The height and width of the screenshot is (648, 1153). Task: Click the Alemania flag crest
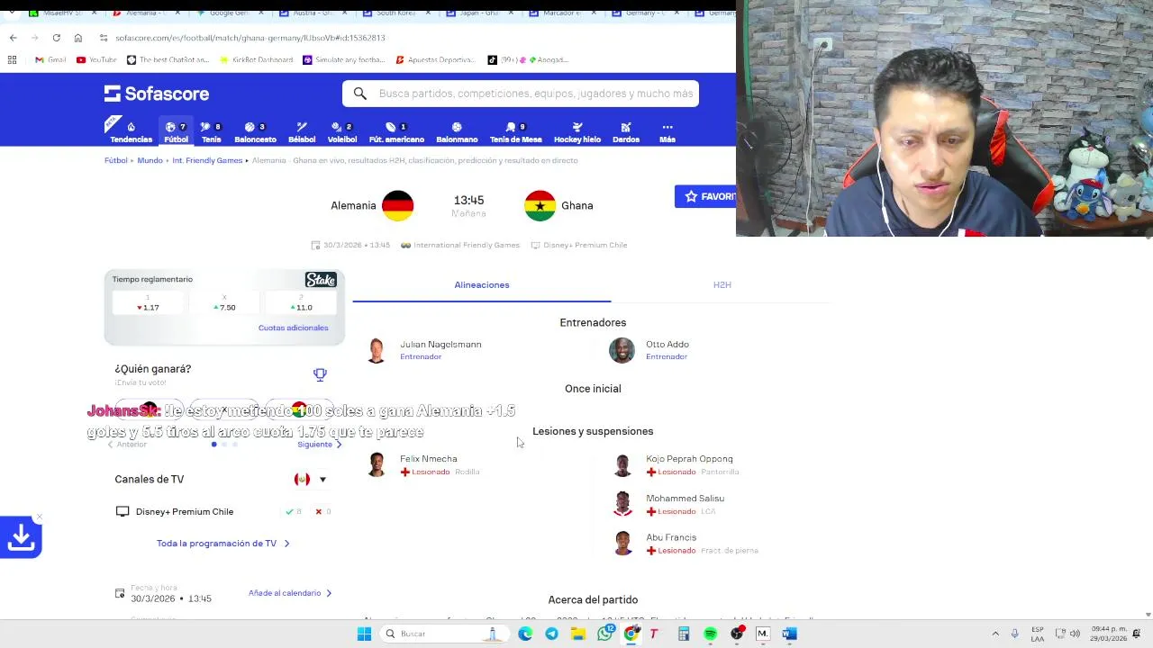(x=397, y=205)
